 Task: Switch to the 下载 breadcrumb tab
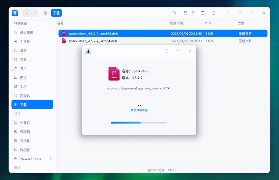[x=56, y=13]
